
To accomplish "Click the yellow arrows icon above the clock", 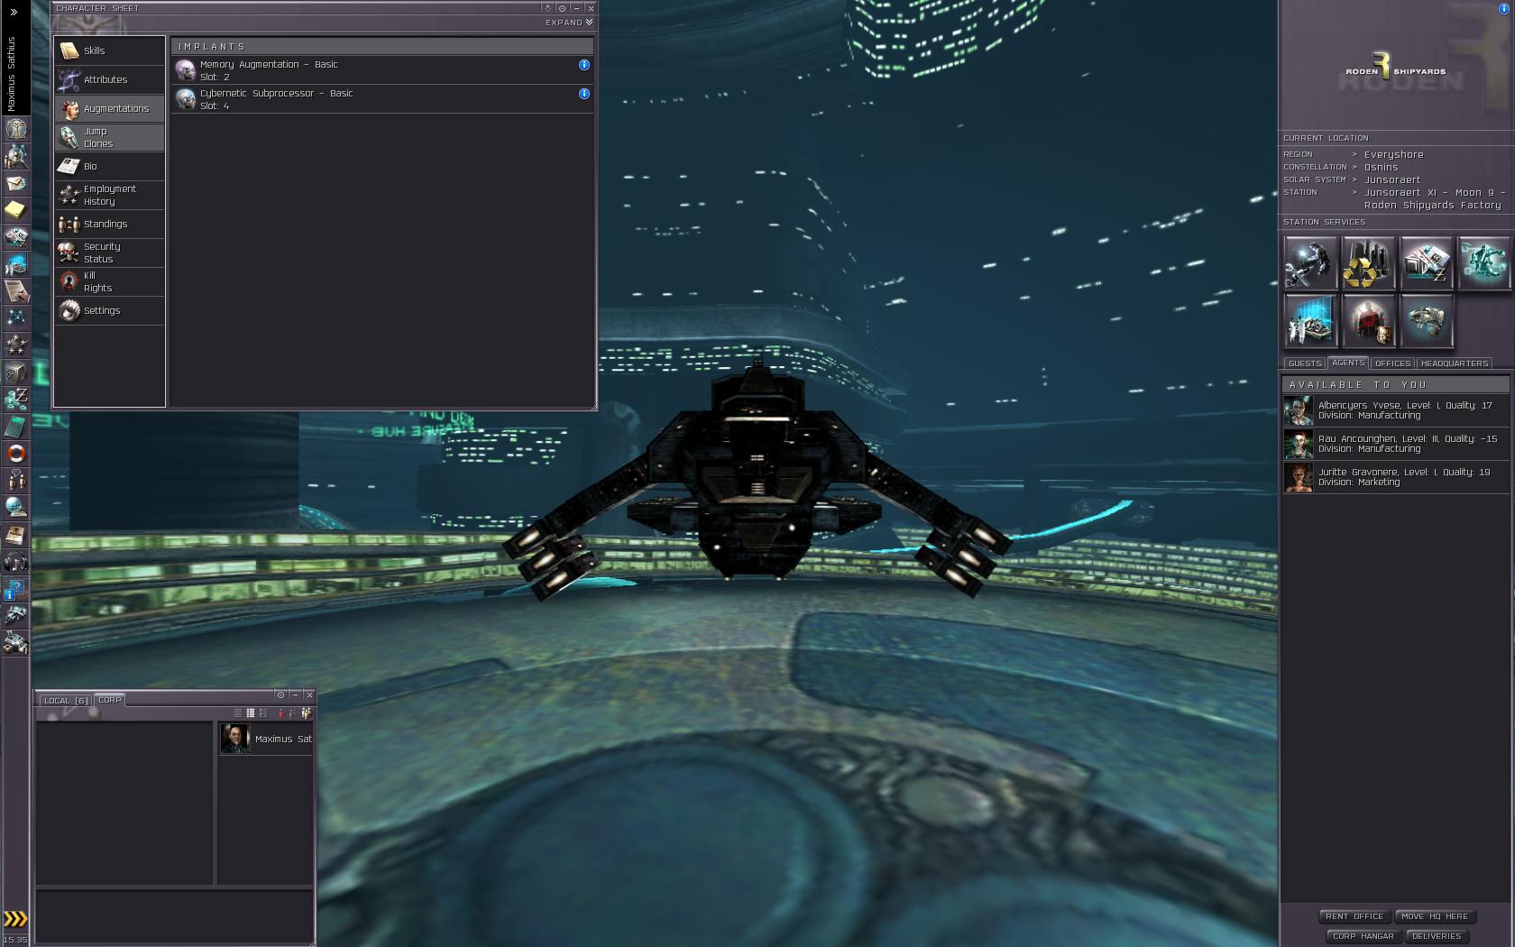I will click(15, 919).
